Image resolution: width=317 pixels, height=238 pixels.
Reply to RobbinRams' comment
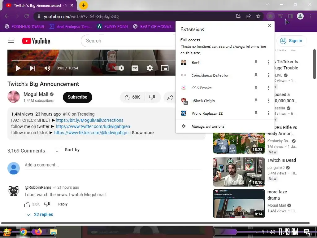(63, 204)
